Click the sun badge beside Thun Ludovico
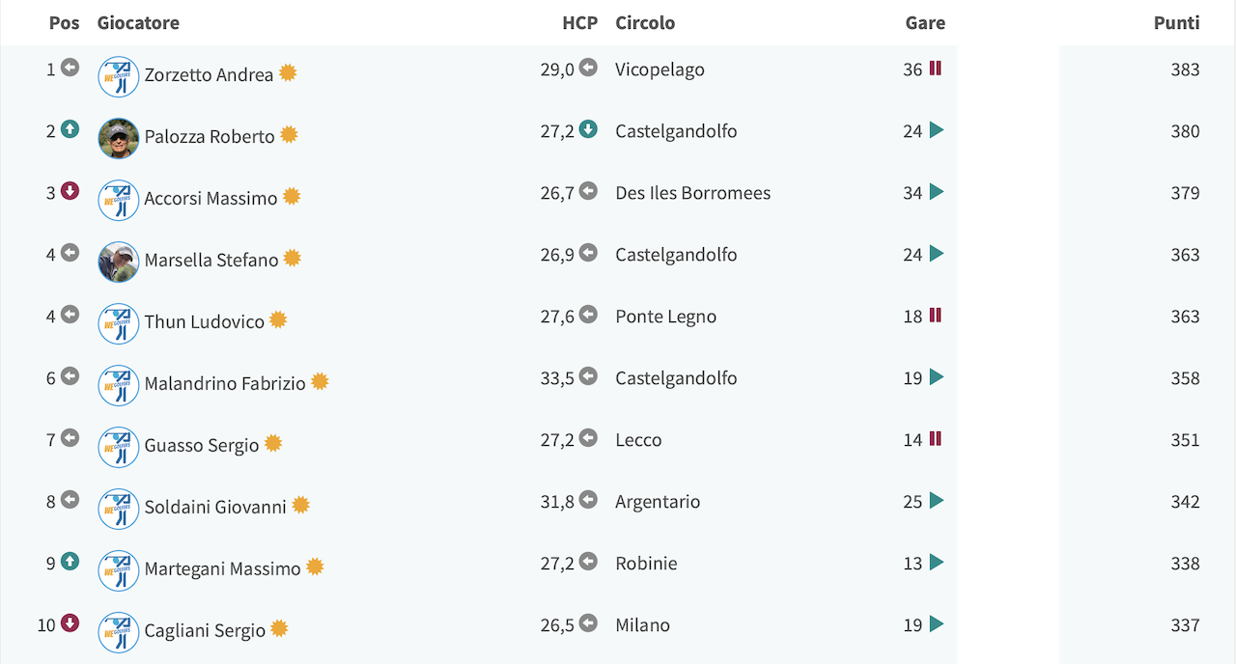This screenshot has height=664, width=1236. [x=278, y=319]
